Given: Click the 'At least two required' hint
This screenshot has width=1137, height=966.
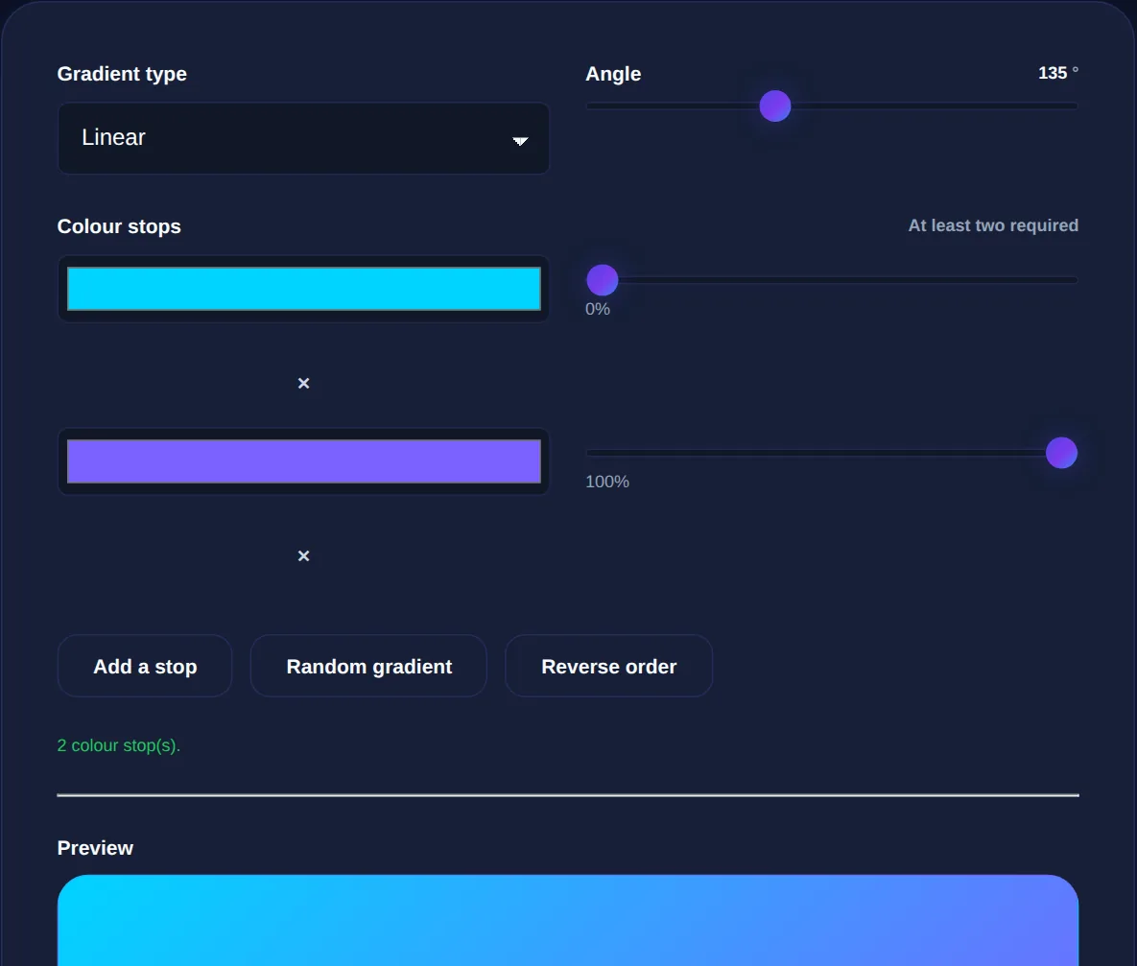Looking at the screenshot, I should pyautogui.click(x=993, y=225).
